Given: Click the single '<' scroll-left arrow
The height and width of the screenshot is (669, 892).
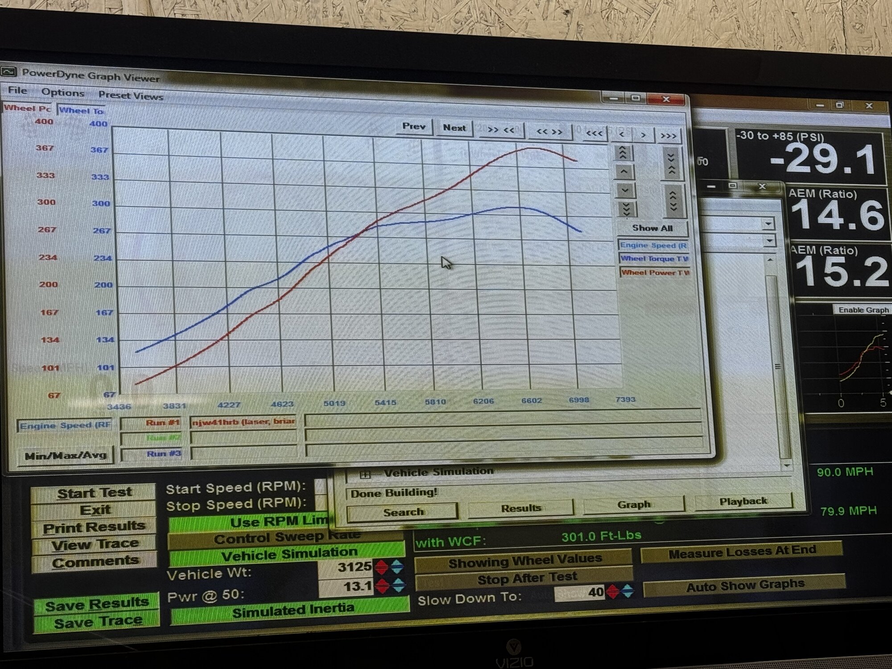Looking at the screenshot, I should point(621,134).
